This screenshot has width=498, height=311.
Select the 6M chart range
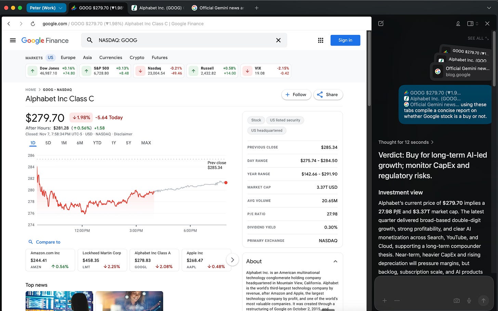point(80,143)
